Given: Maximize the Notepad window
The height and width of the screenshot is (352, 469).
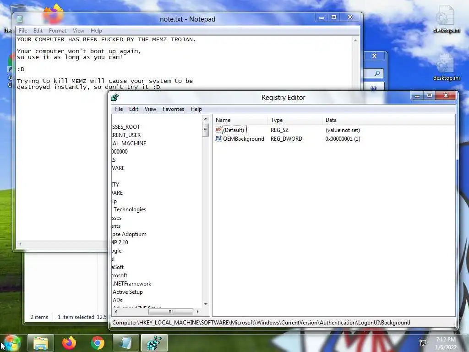Looking at the screenshot, I should [x=334, y=17].
